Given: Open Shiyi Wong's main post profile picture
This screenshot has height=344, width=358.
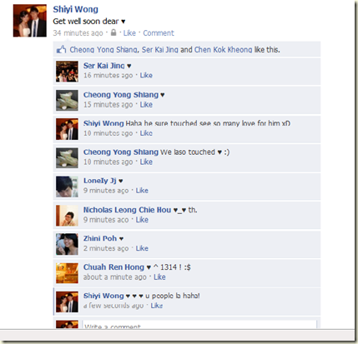Looking at the screenshot, I should (x=30, y=21).
